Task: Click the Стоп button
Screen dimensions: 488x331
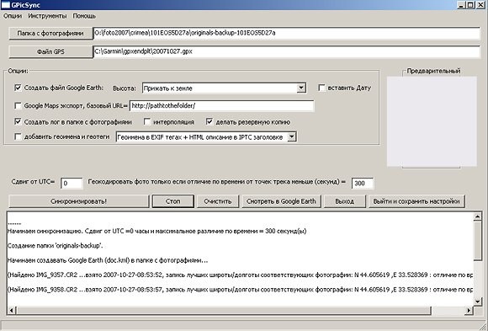Action: [x=173, y=201]
